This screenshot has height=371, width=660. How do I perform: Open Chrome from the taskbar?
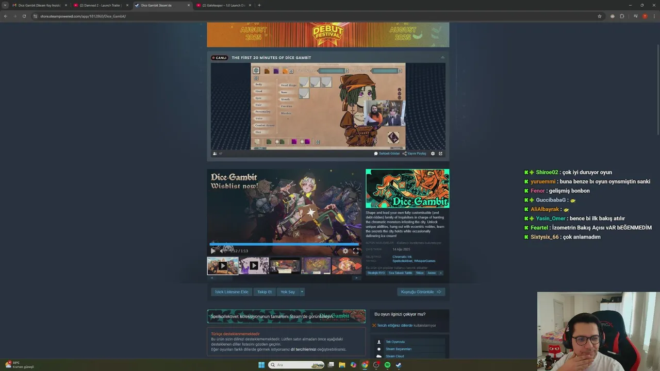[x=365, y=365]
